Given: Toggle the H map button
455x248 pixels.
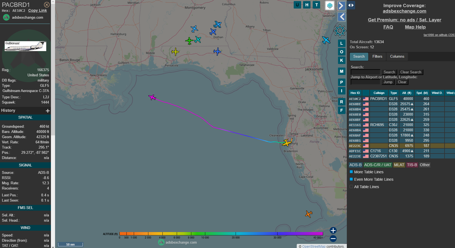Looking at the screenshot, I should click(x=307, y=5).
